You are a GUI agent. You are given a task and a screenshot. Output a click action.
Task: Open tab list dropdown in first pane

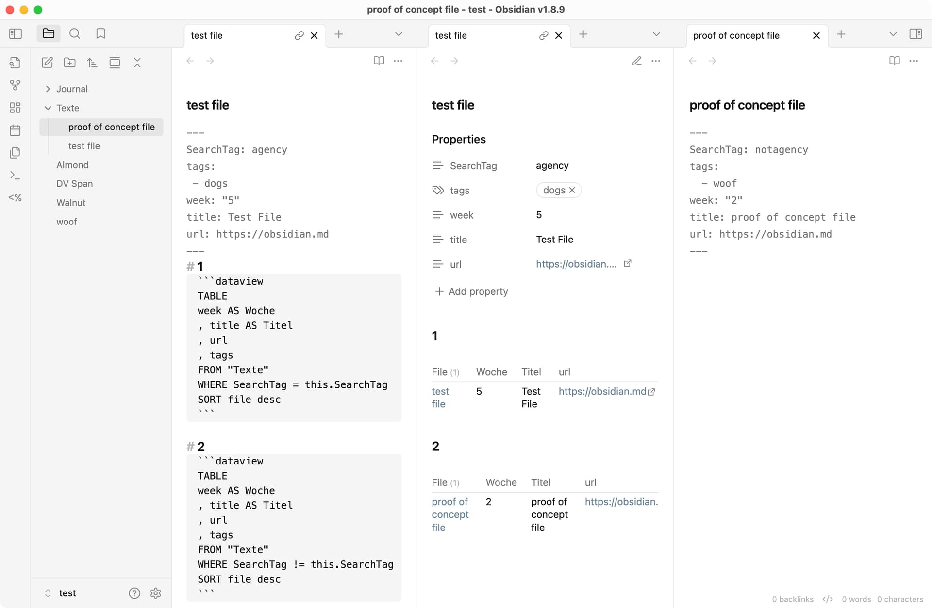coord(399,34)
